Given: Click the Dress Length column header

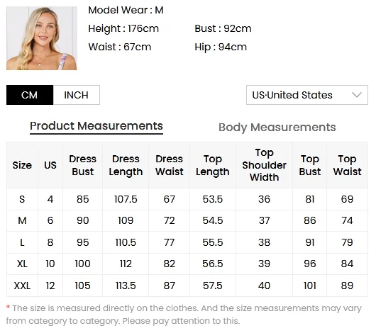Looking at the screenshot, I should coord(126,165).
